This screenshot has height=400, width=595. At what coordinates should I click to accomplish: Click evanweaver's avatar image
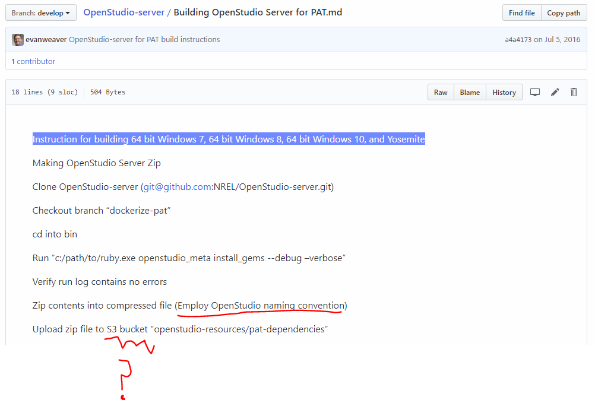point(17,39)
